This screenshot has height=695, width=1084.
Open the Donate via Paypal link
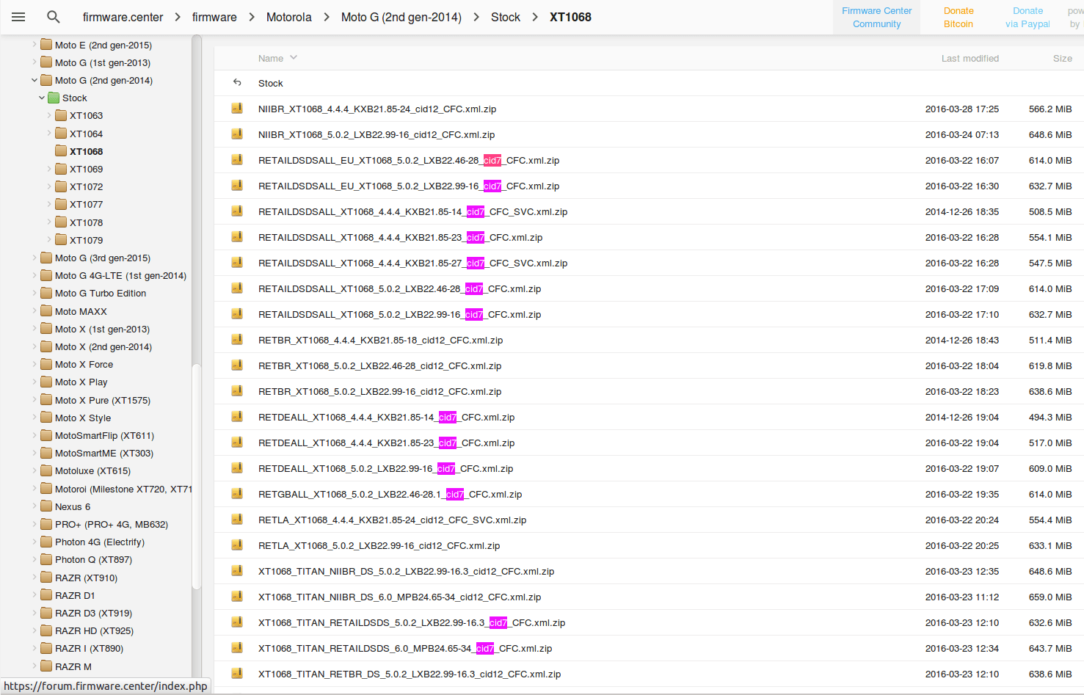tap(1027, 18)
